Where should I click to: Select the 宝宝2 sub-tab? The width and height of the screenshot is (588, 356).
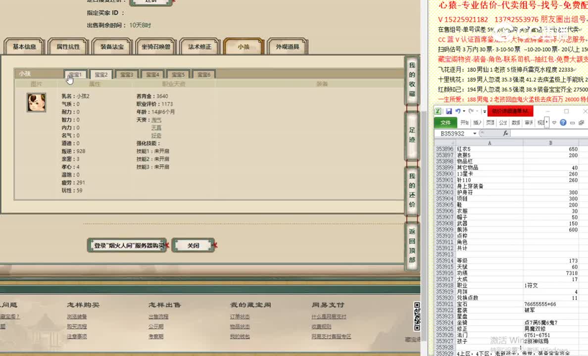click(100, 74)
